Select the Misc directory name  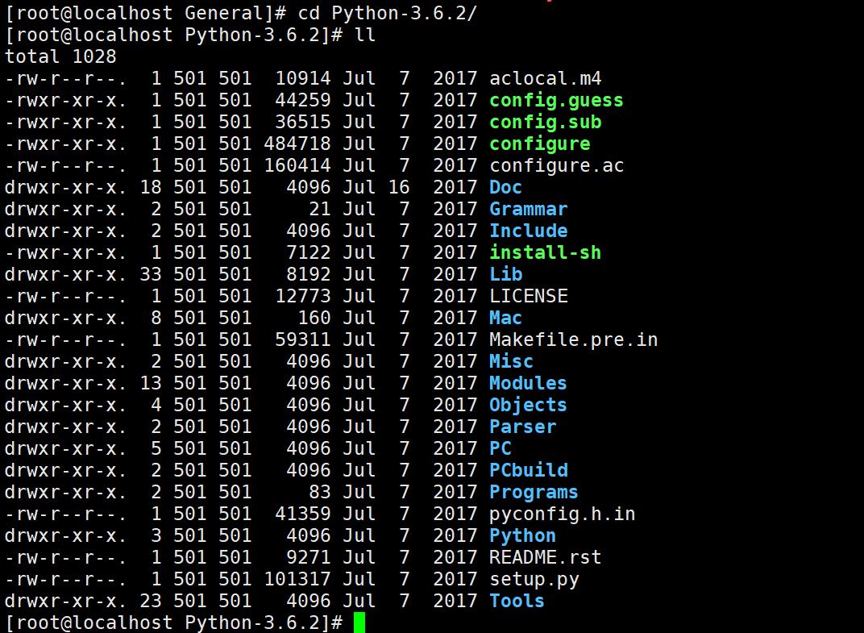(x=511, y=362)
